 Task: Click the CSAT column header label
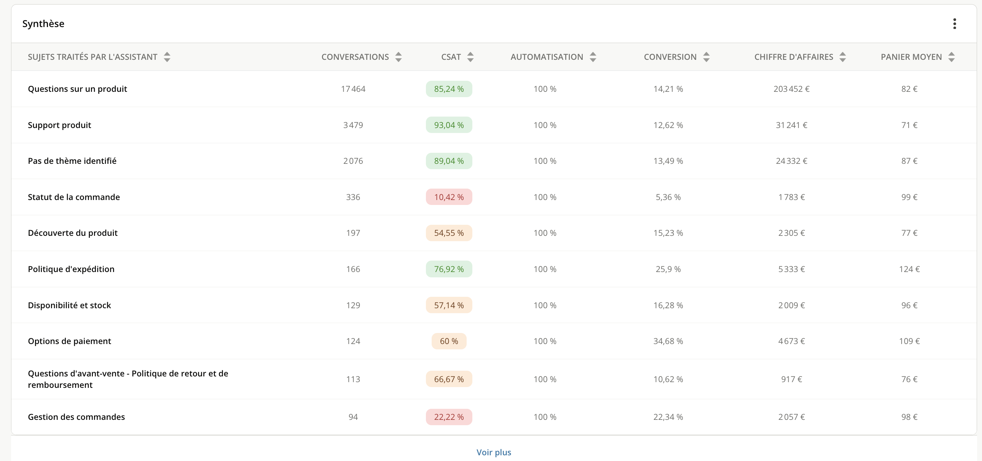(451, 57)
